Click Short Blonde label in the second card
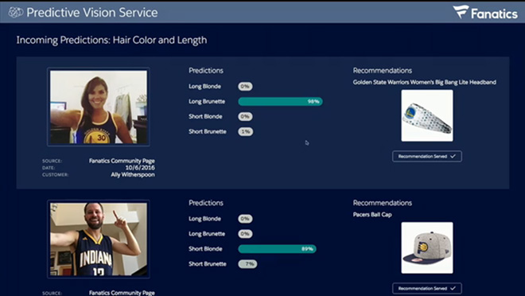This screenshot has height=296, width=525. coord(205,249)
